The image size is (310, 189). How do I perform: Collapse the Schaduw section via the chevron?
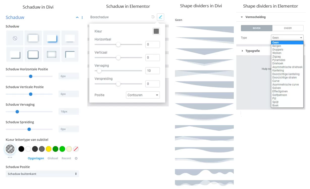[x=77, y=17]
